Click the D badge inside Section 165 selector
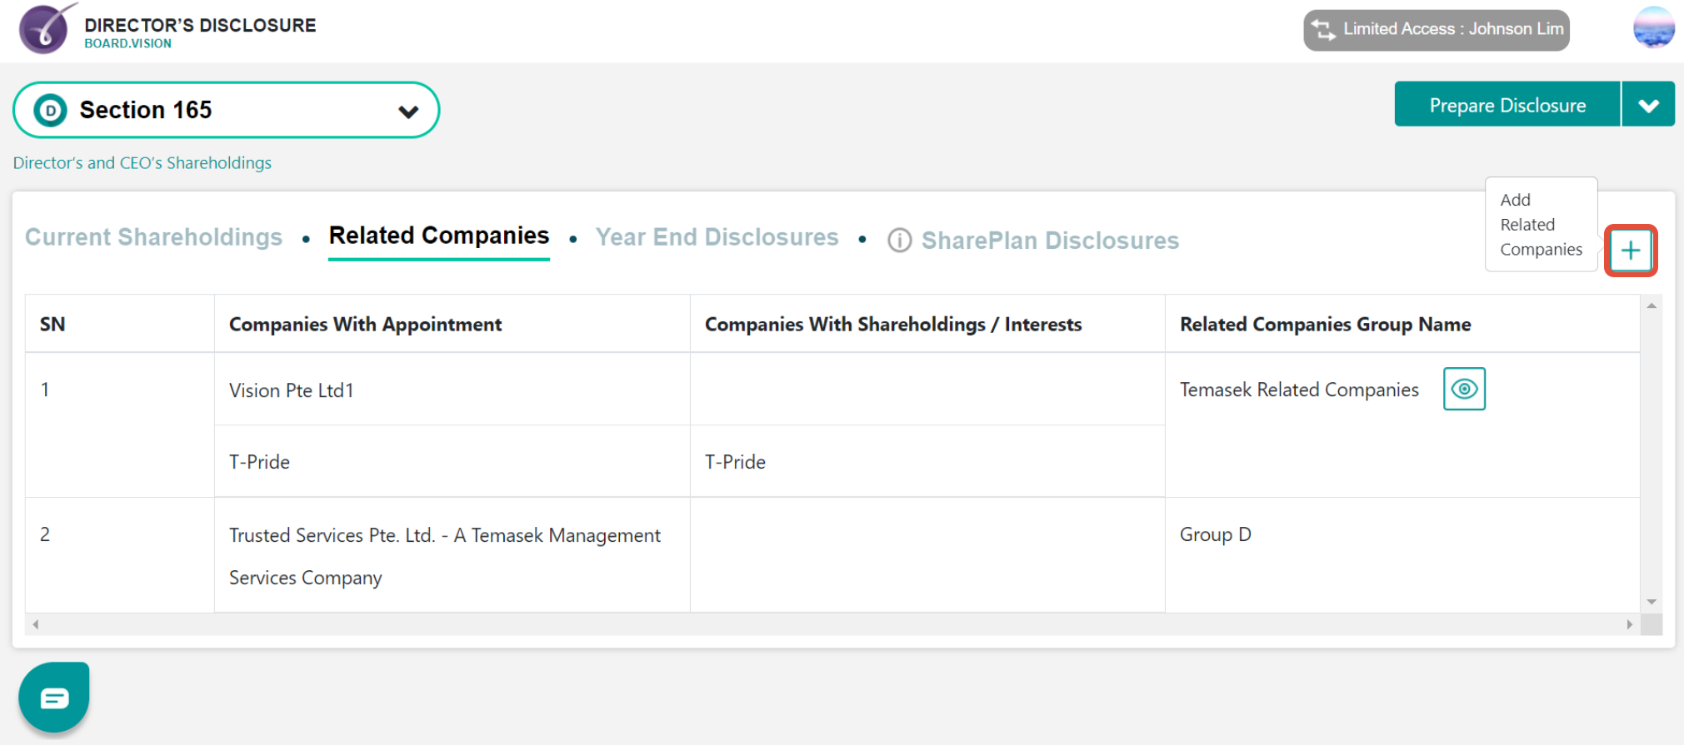This screenshot has width=1684, height=745. click(x=49, y=110)
